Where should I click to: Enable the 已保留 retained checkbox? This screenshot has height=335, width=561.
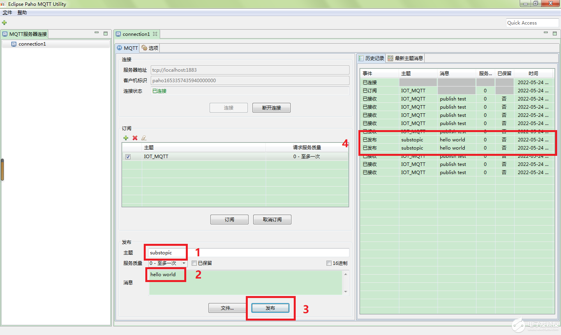coord(194,263)
